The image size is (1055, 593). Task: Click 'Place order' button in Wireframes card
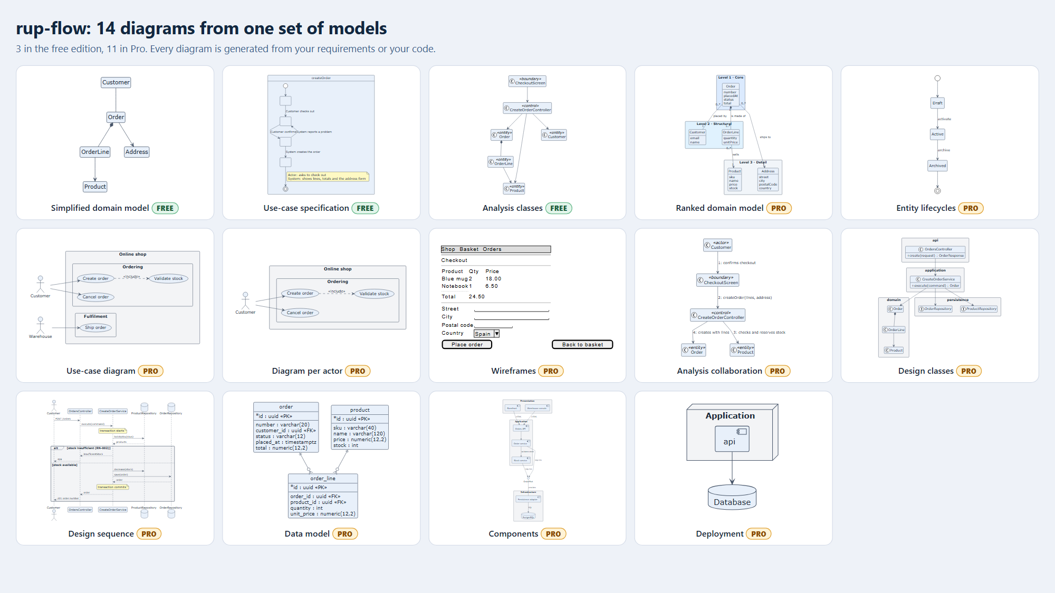(467, 344)
